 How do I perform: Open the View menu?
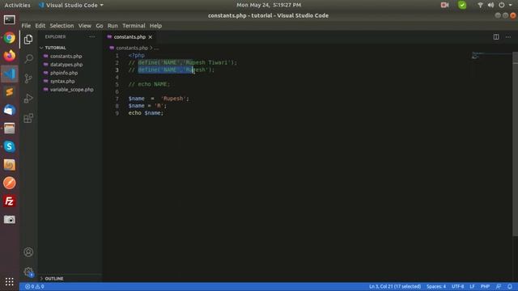point(84,26)
